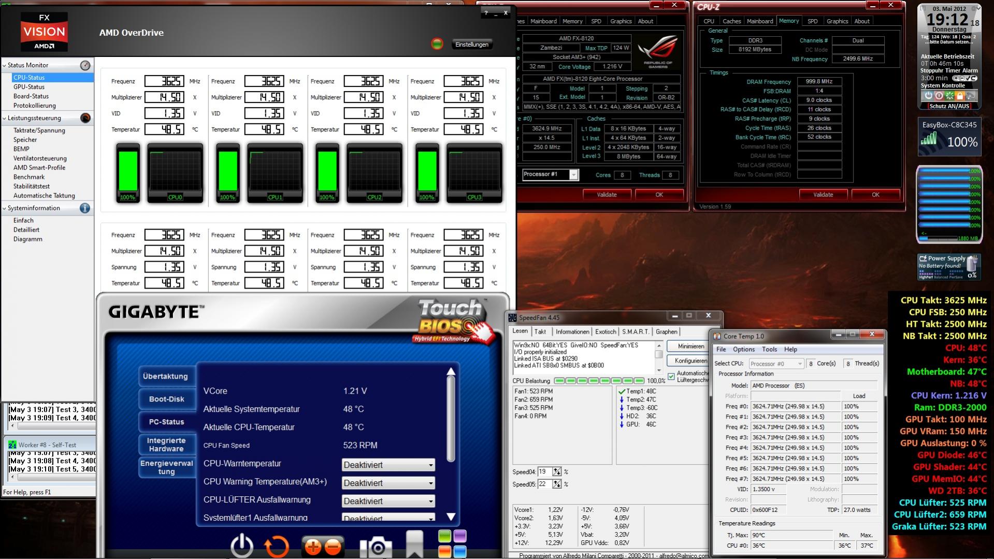
Task: Open the Graphen tab in SpeedFan
Action: tap(666, 332)
